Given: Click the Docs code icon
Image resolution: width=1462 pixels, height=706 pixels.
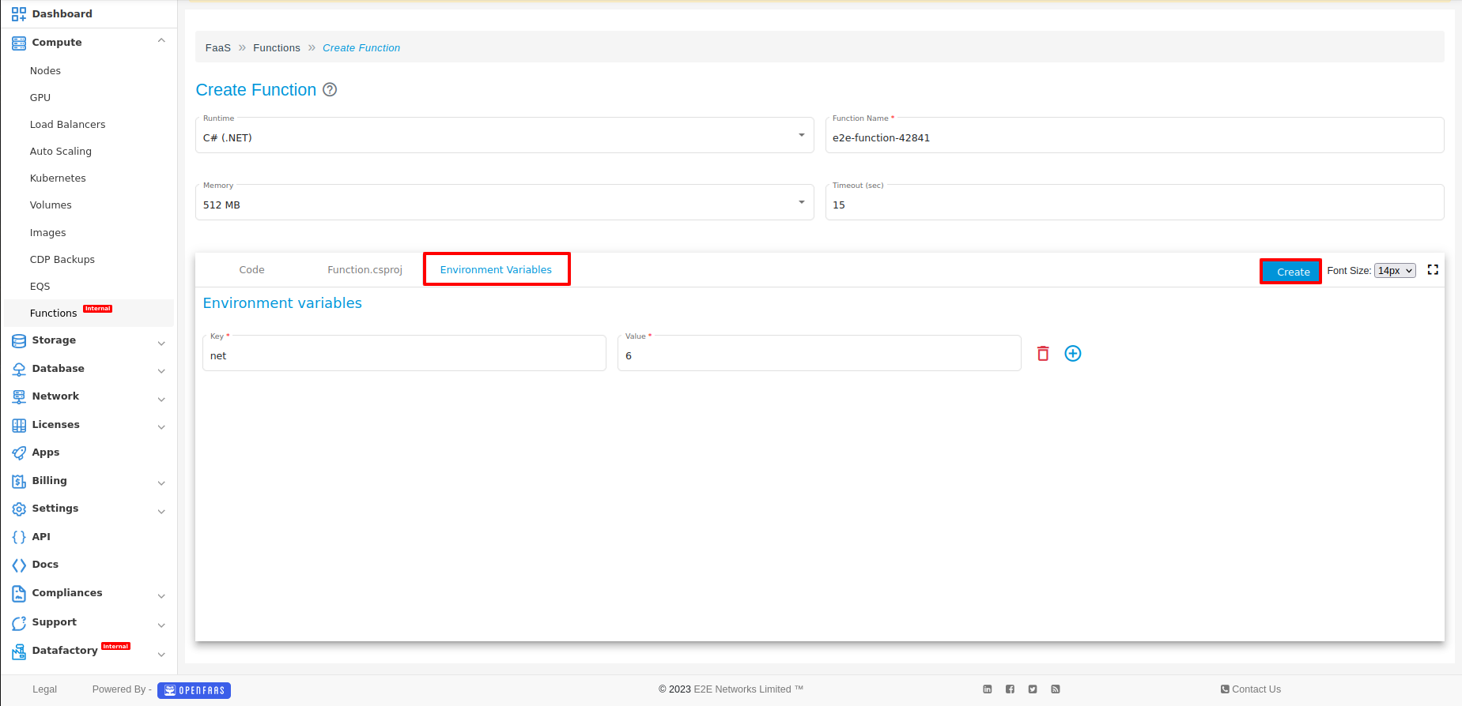Looking at the screenshot, I should coord(19,565).
